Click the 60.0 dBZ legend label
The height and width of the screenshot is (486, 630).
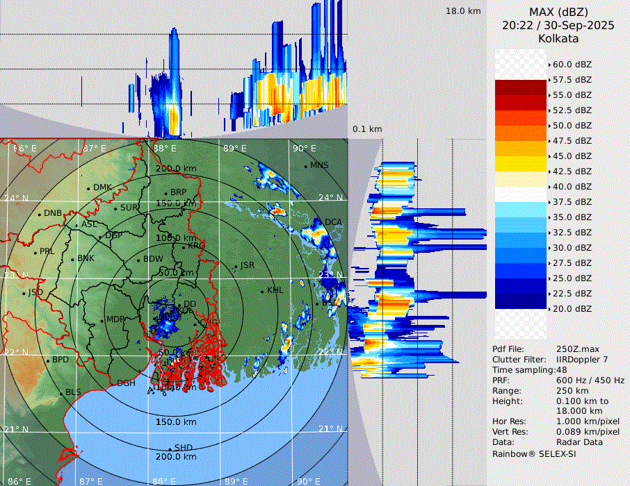(572, 64)
